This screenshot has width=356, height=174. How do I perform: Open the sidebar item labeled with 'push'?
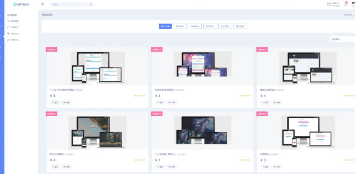(13, 34)
